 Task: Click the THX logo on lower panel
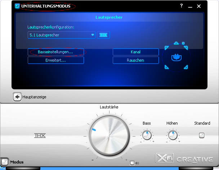[x=40, y=135]
